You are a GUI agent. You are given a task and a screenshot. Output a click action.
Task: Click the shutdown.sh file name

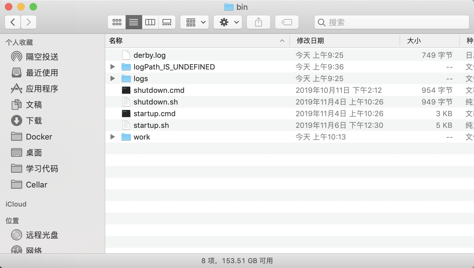(156, 102)
